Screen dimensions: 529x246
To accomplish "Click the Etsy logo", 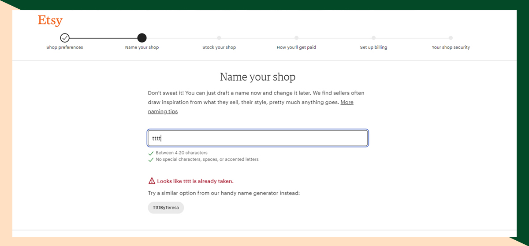I will (50, 21).
